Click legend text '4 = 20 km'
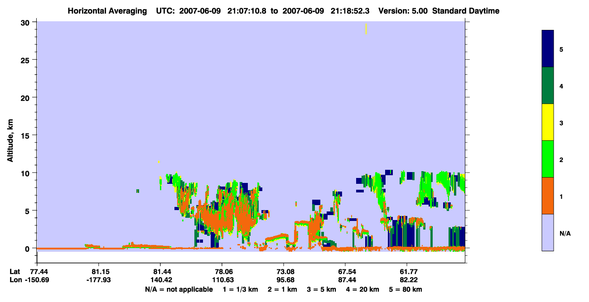Viewport: 589px width, 302px height. click(x=363, y=289)
